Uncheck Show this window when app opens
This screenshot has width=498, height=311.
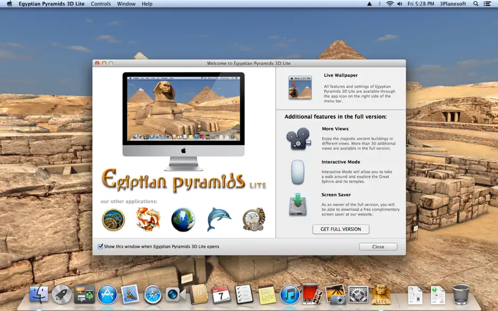tap(100, 246)
